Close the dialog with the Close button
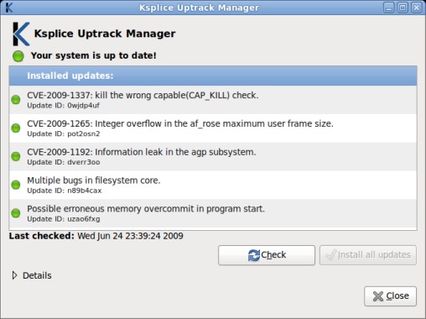The height and width of the screenshot is (319, 426). click(390, 296)
